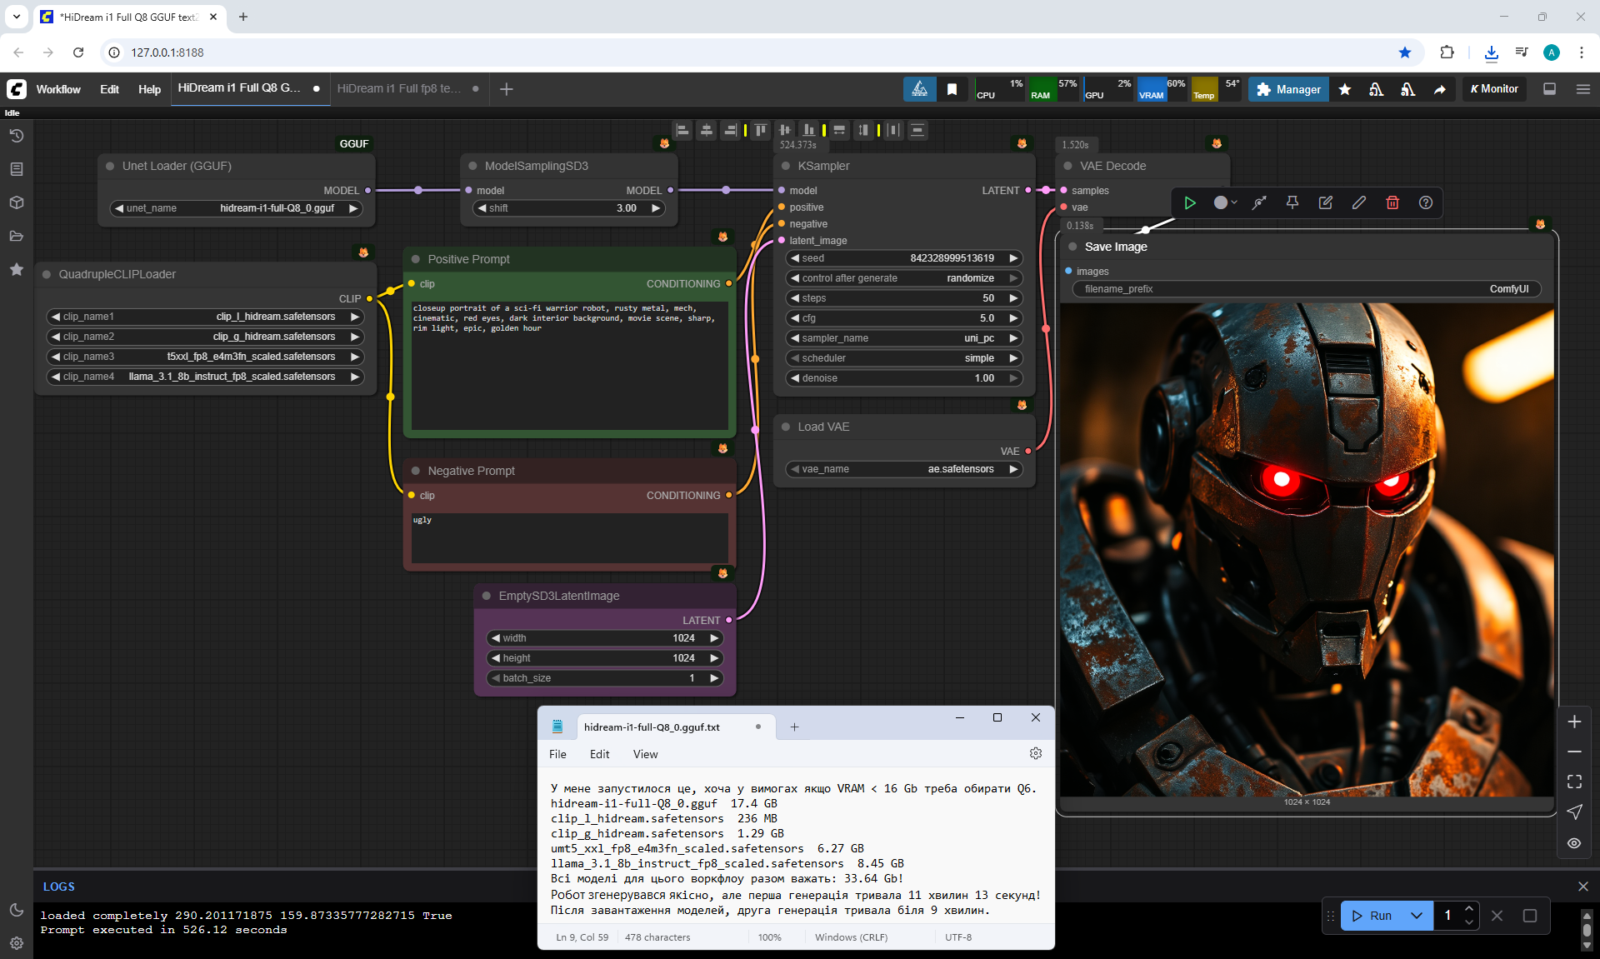
Task: Toggle the bottom panel icon in top bar
Action: coord(1549,89)
